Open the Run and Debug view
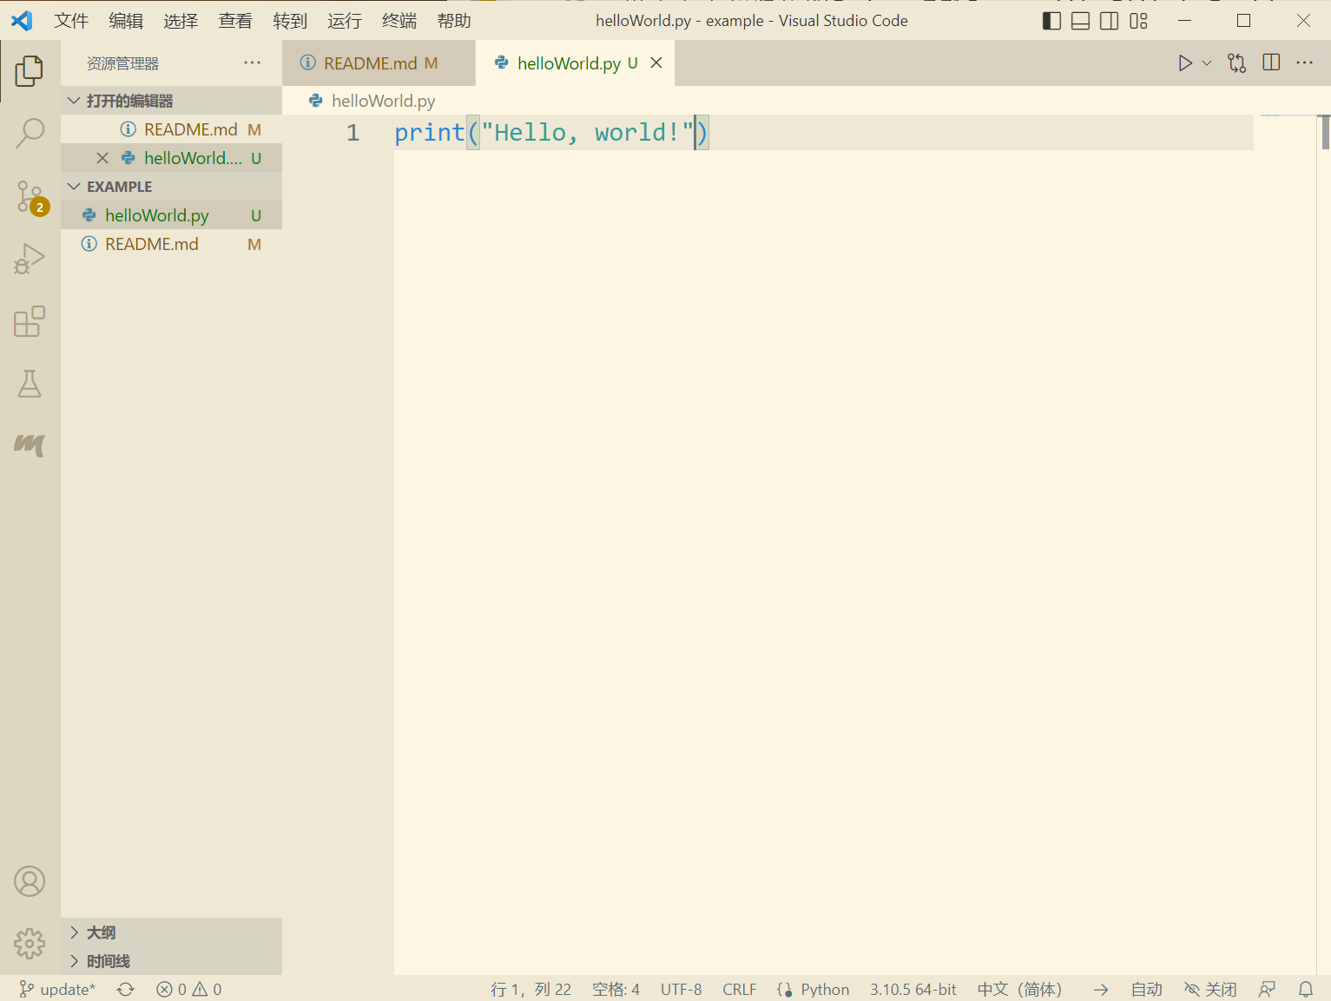This screenshot has height=1001, width=1331. coord(30,260)
